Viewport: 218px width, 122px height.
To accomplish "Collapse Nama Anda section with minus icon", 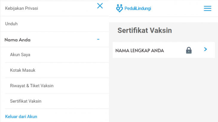I will [98, 39].
